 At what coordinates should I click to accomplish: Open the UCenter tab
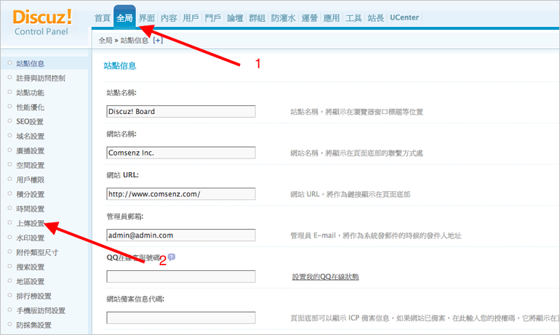coord(404,17)
